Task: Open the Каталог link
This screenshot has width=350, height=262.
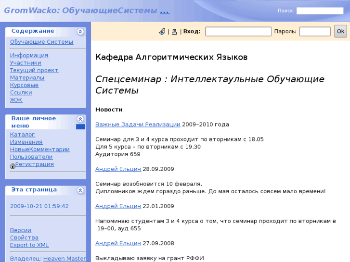Action: click(x=23, y=135)
